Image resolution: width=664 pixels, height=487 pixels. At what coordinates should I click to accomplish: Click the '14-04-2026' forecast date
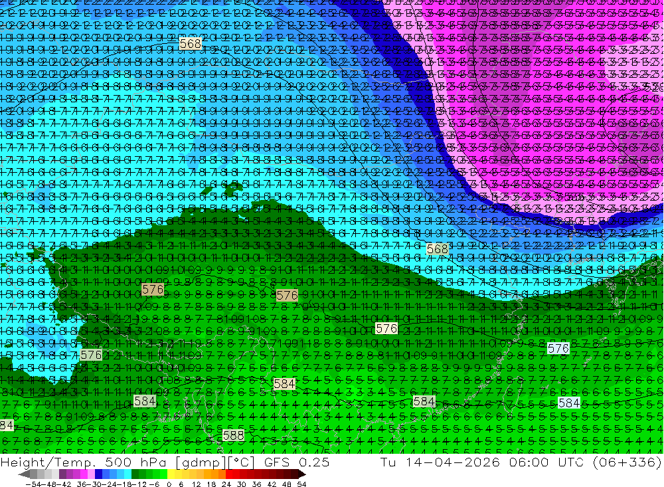point(453,462)
